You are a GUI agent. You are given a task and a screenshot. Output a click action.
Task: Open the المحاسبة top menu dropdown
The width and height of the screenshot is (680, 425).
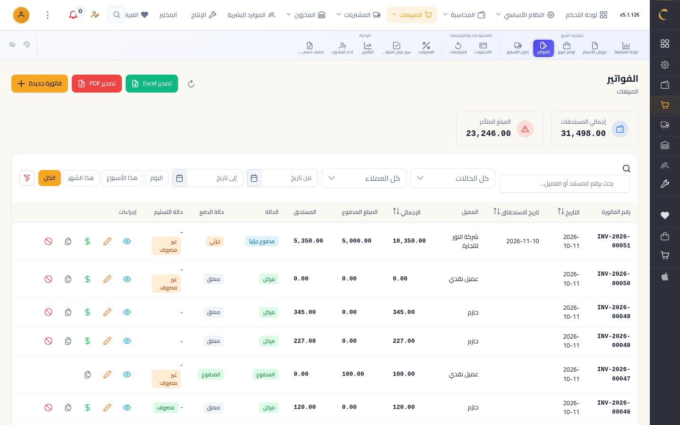point(464,15)
